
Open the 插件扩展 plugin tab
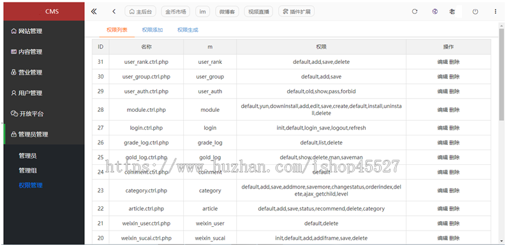click(x=296, y=12)
